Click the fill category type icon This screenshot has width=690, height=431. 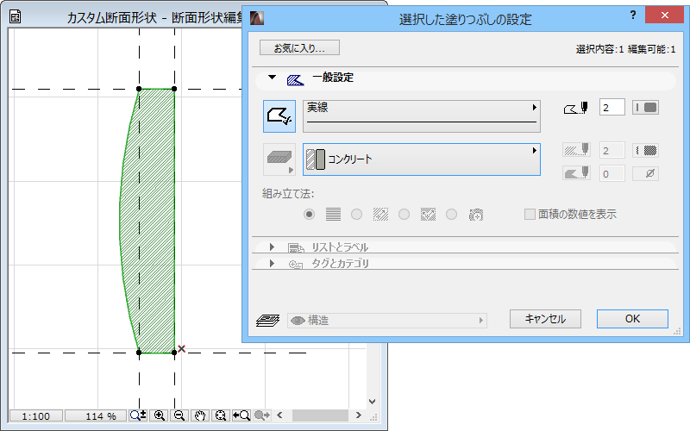click(x=279, y=159)
